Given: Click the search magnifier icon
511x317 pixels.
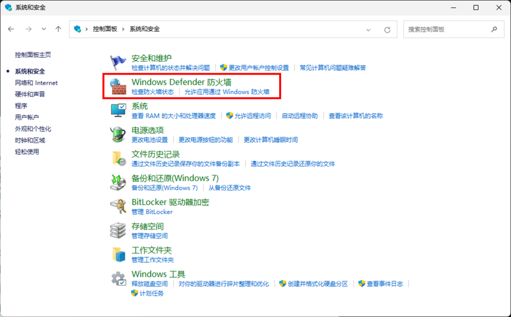Looking at the screenshot, I should coord(494,29).
